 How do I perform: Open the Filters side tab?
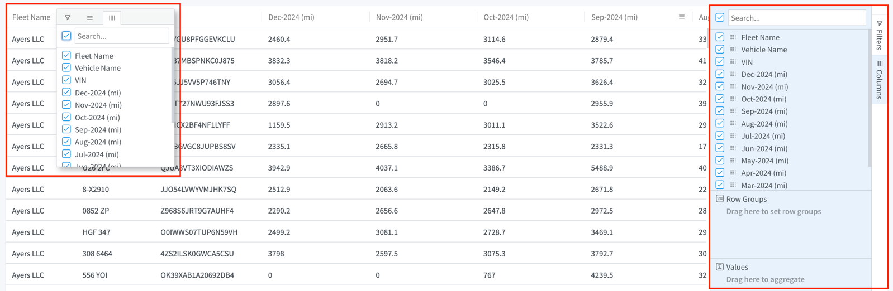[x=879, y=35]
